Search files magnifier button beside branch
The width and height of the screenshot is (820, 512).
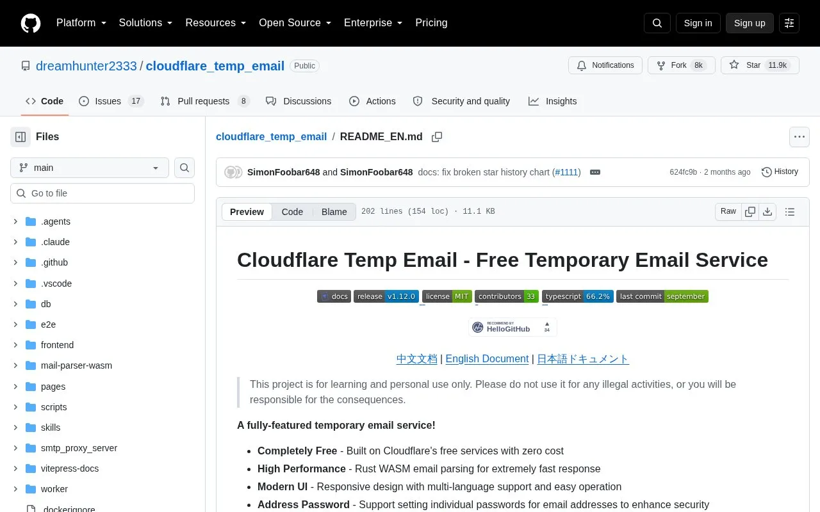click(x=184, y=168)
